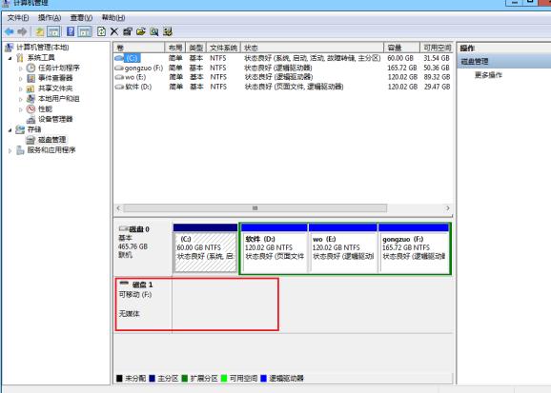Click the Properties icon in toolbar
This screenshot has width=551, height=393.
pyautogui.click(x=128, y=31)
